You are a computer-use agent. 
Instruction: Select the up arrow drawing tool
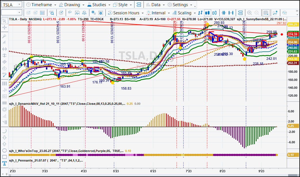[x=4, y=144]
